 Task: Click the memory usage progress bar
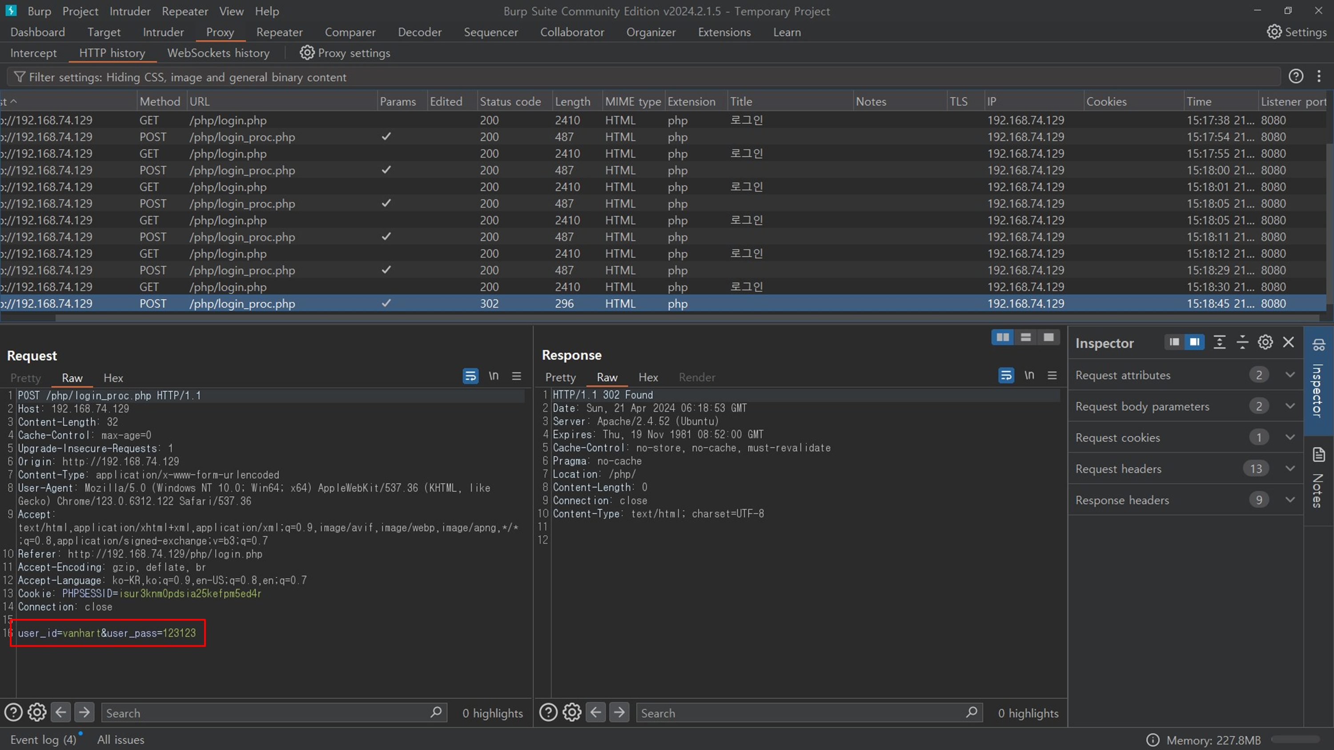click(x=1295, y=740)
